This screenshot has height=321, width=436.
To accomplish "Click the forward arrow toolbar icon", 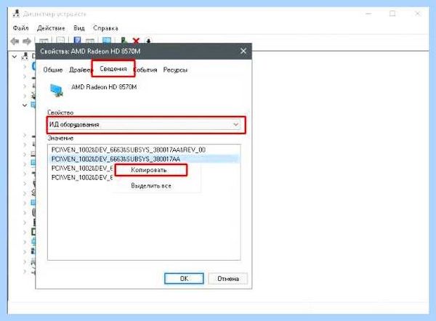I will pos(27,41).
